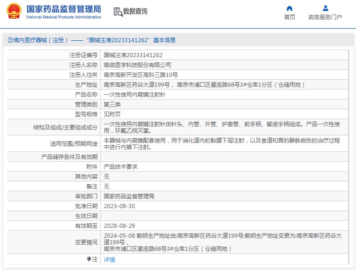Click the NMPA national emblem logo
The height and width of the screenshot is (271, 356).
tap(14, 11)
